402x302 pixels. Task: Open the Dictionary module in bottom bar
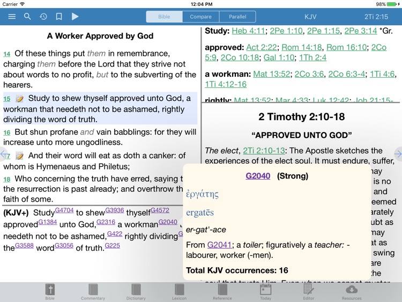tap(136, 292)
